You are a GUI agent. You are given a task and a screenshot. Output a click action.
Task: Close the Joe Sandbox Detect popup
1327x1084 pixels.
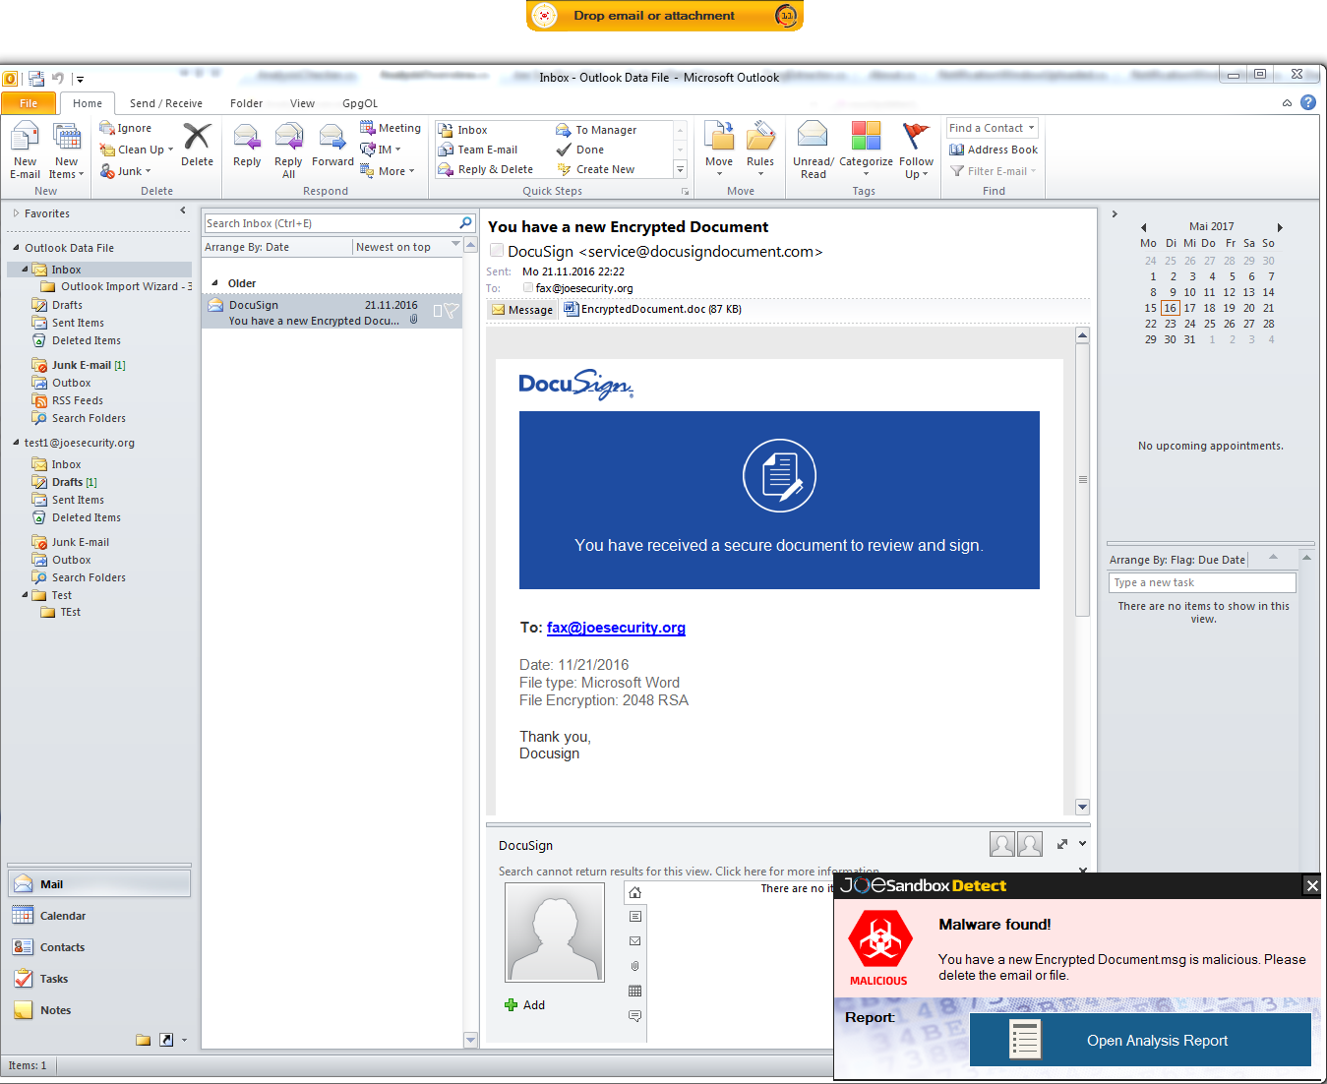coord(1312,885)
